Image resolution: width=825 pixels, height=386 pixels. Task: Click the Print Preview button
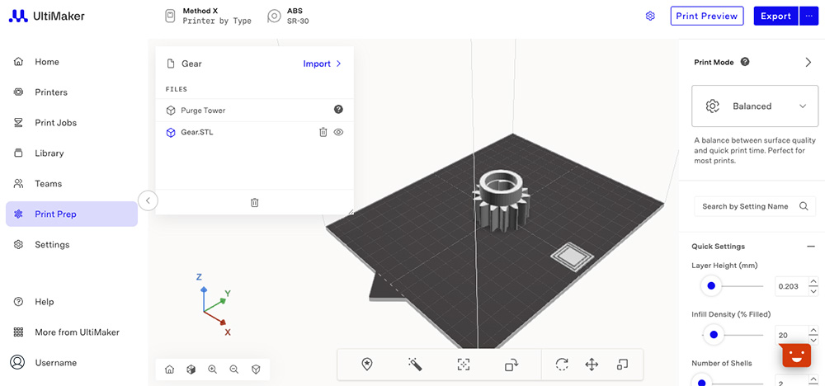[x=707, y=16]
